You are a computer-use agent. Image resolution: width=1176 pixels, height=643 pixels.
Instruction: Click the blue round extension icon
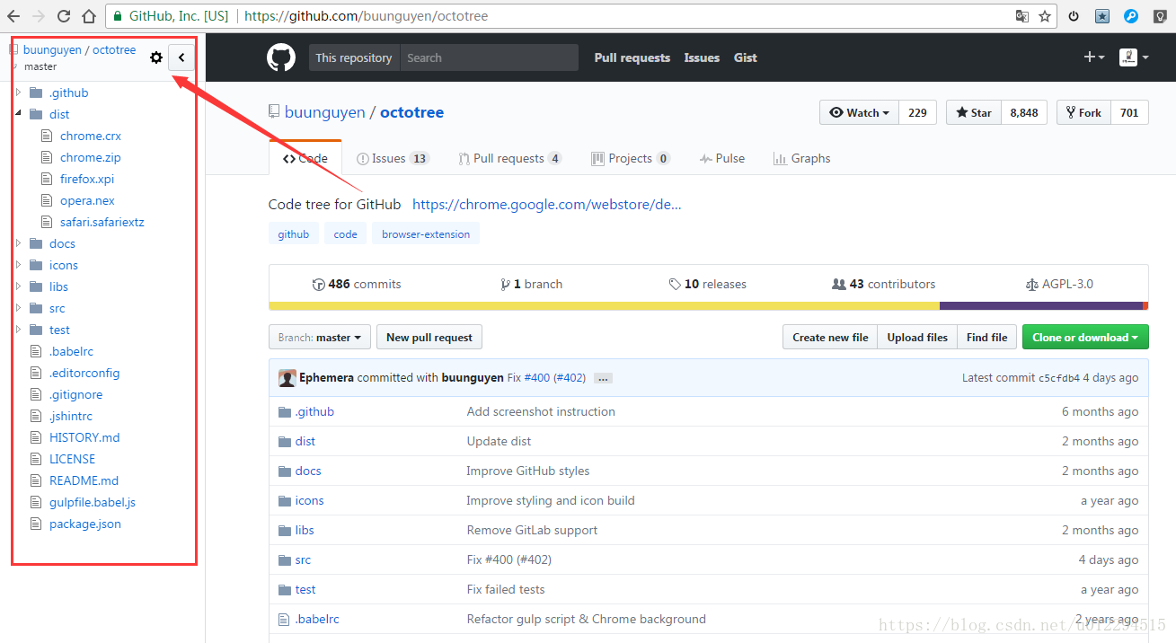tap(1131, 16)
